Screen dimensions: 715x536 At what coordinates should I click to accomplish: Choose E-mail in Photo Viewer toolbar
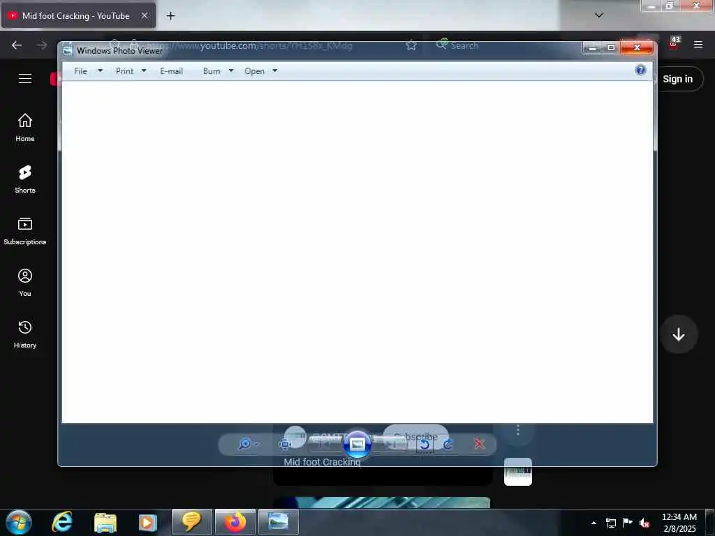(172, 71)
